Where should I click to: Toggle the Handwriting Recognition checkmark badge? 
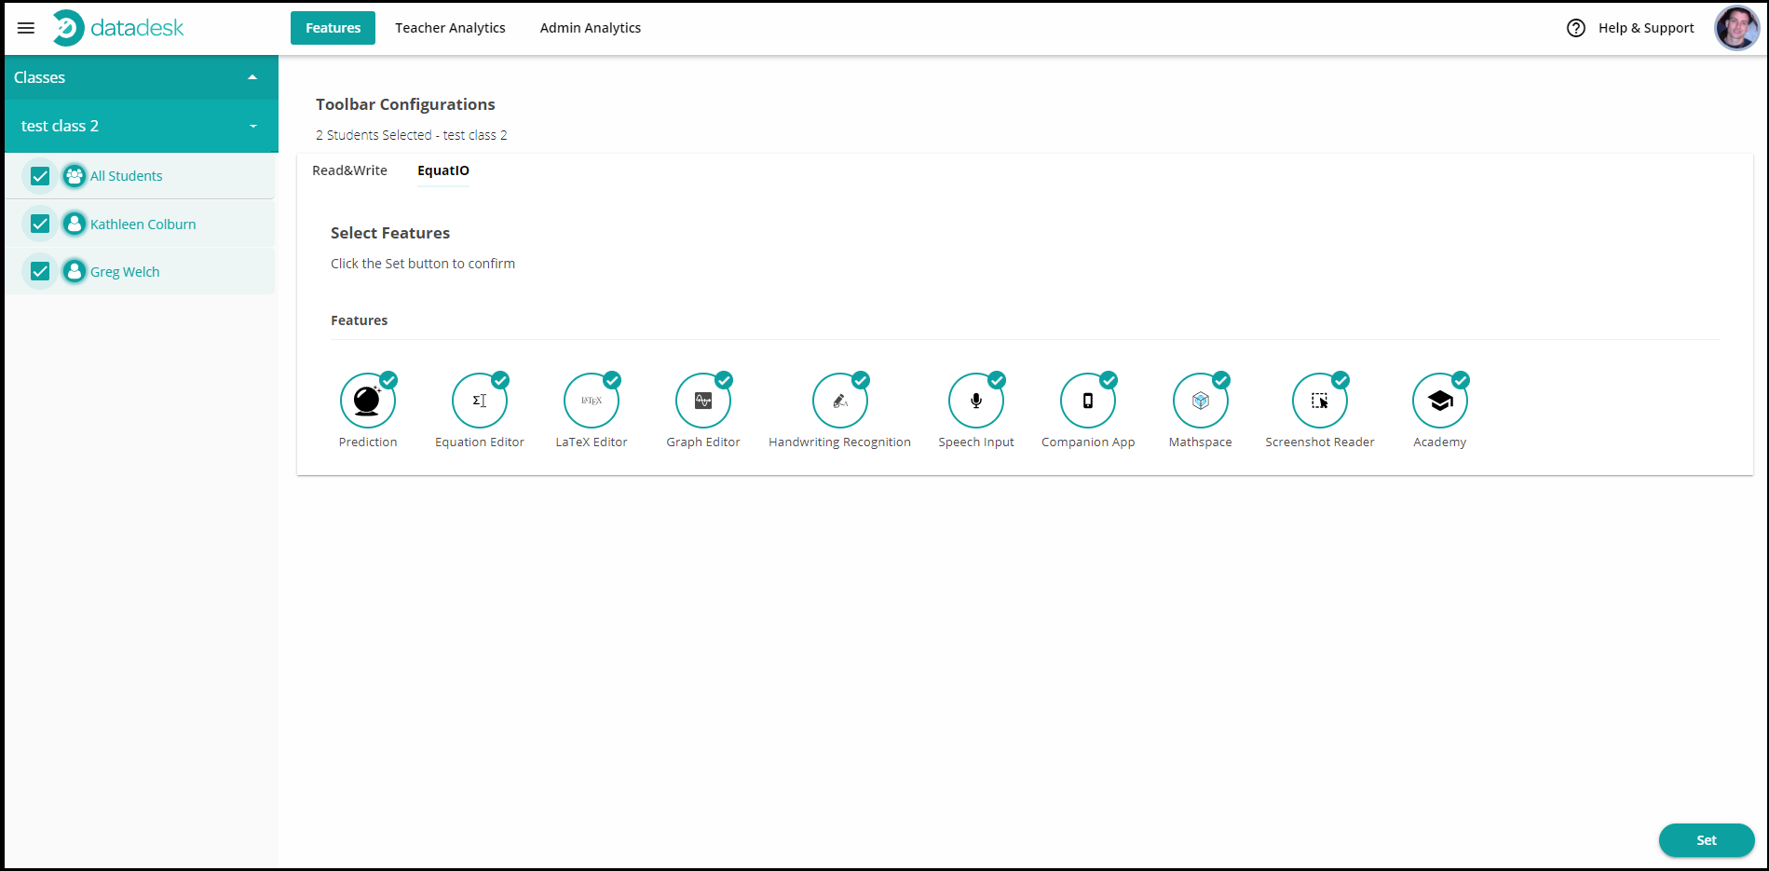861,380
